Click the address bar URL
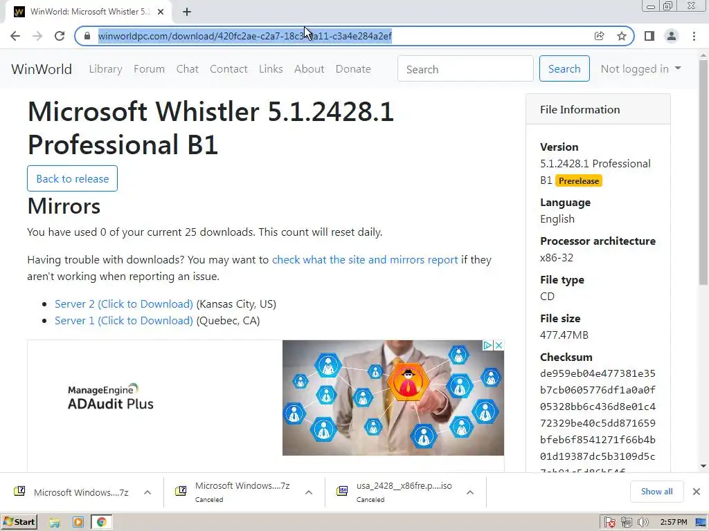The image size is (709, 531). [x=244, y=36]
